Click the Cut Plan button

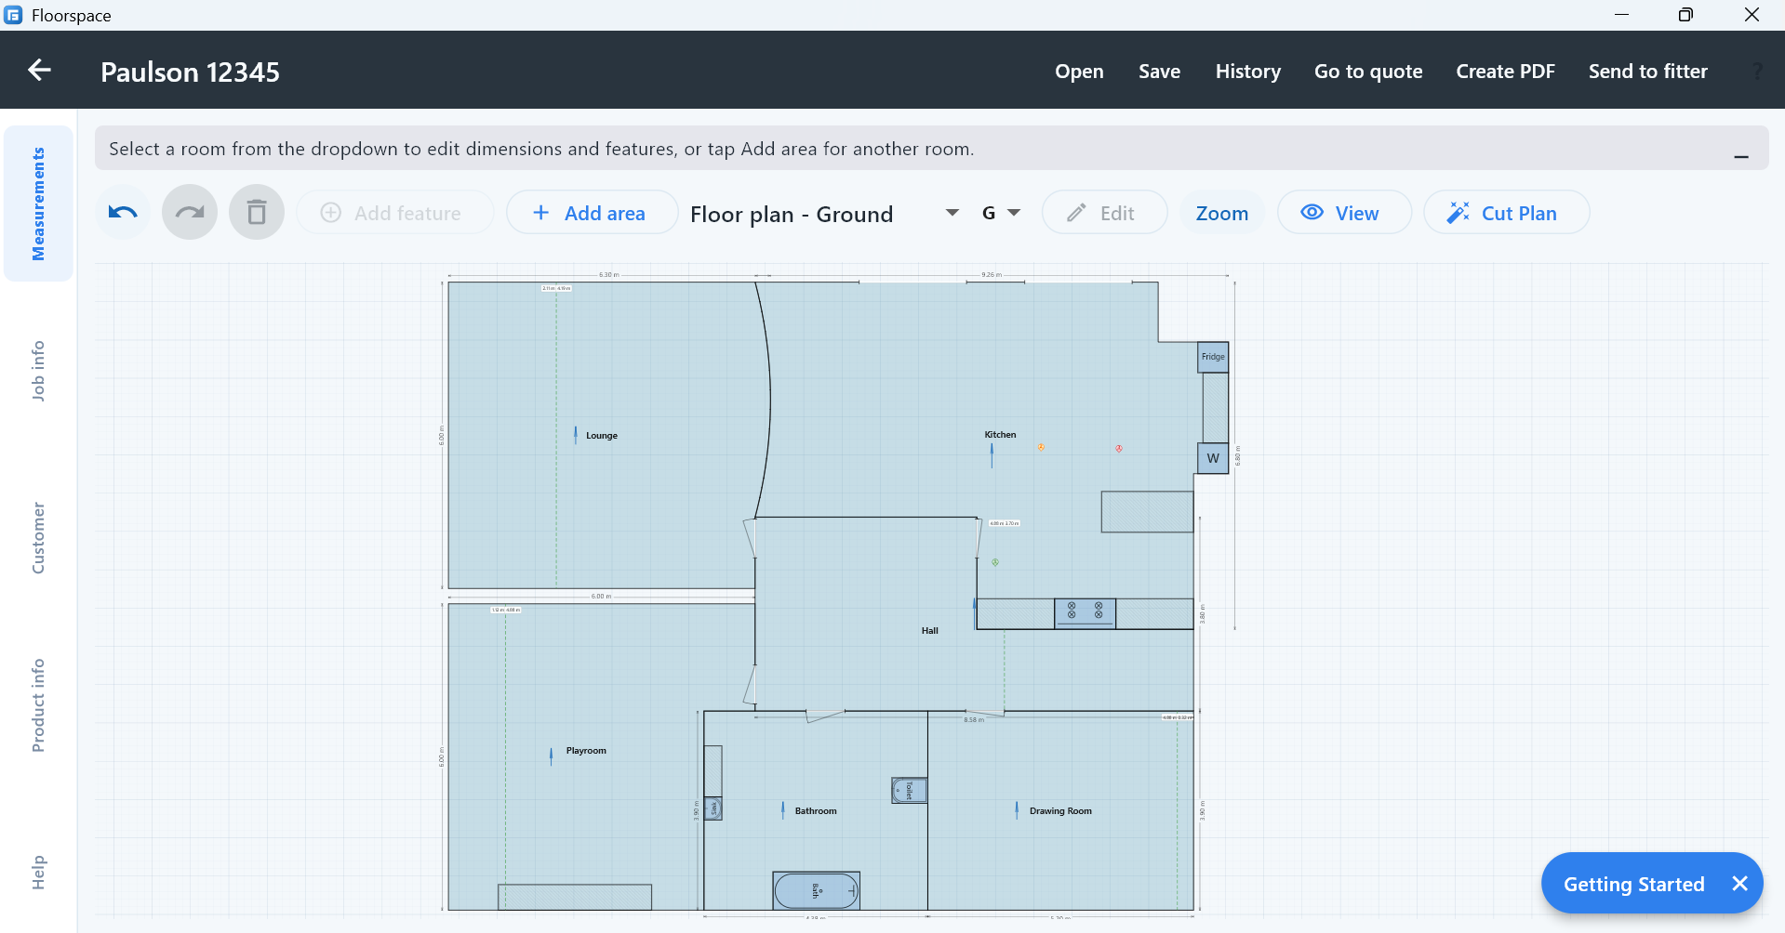[1506, 213]
